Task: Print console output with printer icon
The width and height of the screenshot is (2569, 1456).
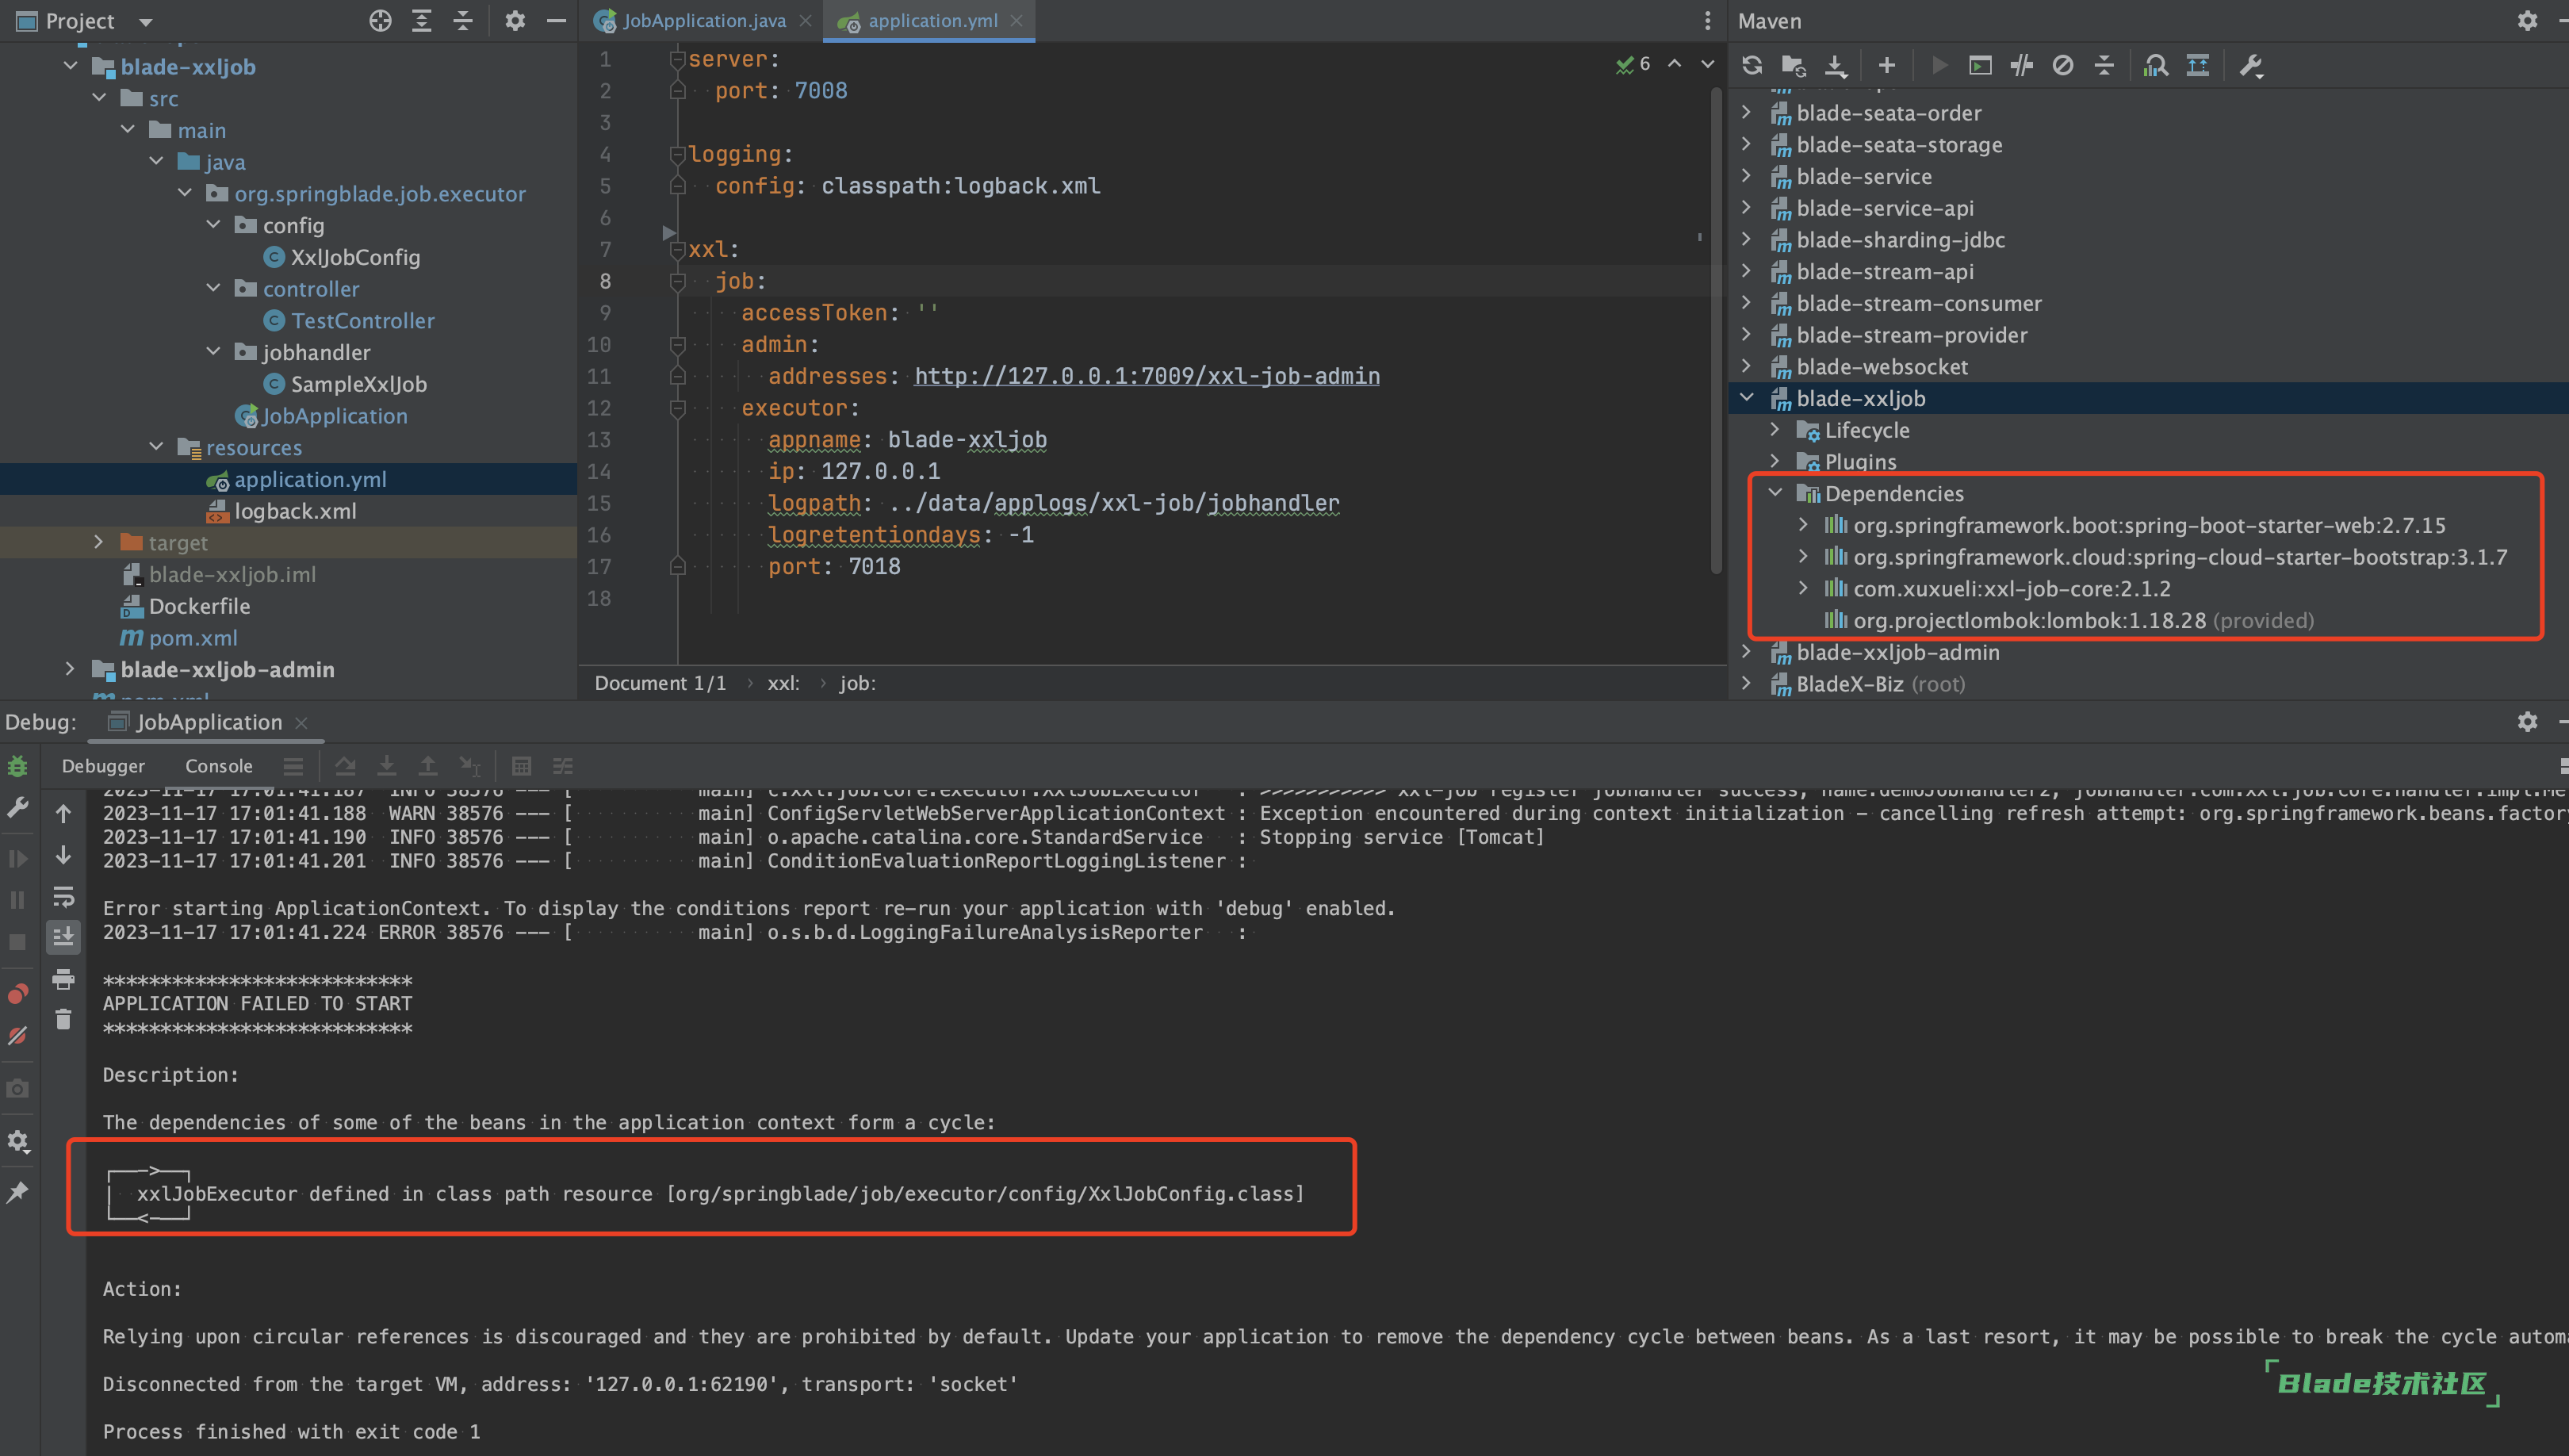Action: [x=63, y=979]
